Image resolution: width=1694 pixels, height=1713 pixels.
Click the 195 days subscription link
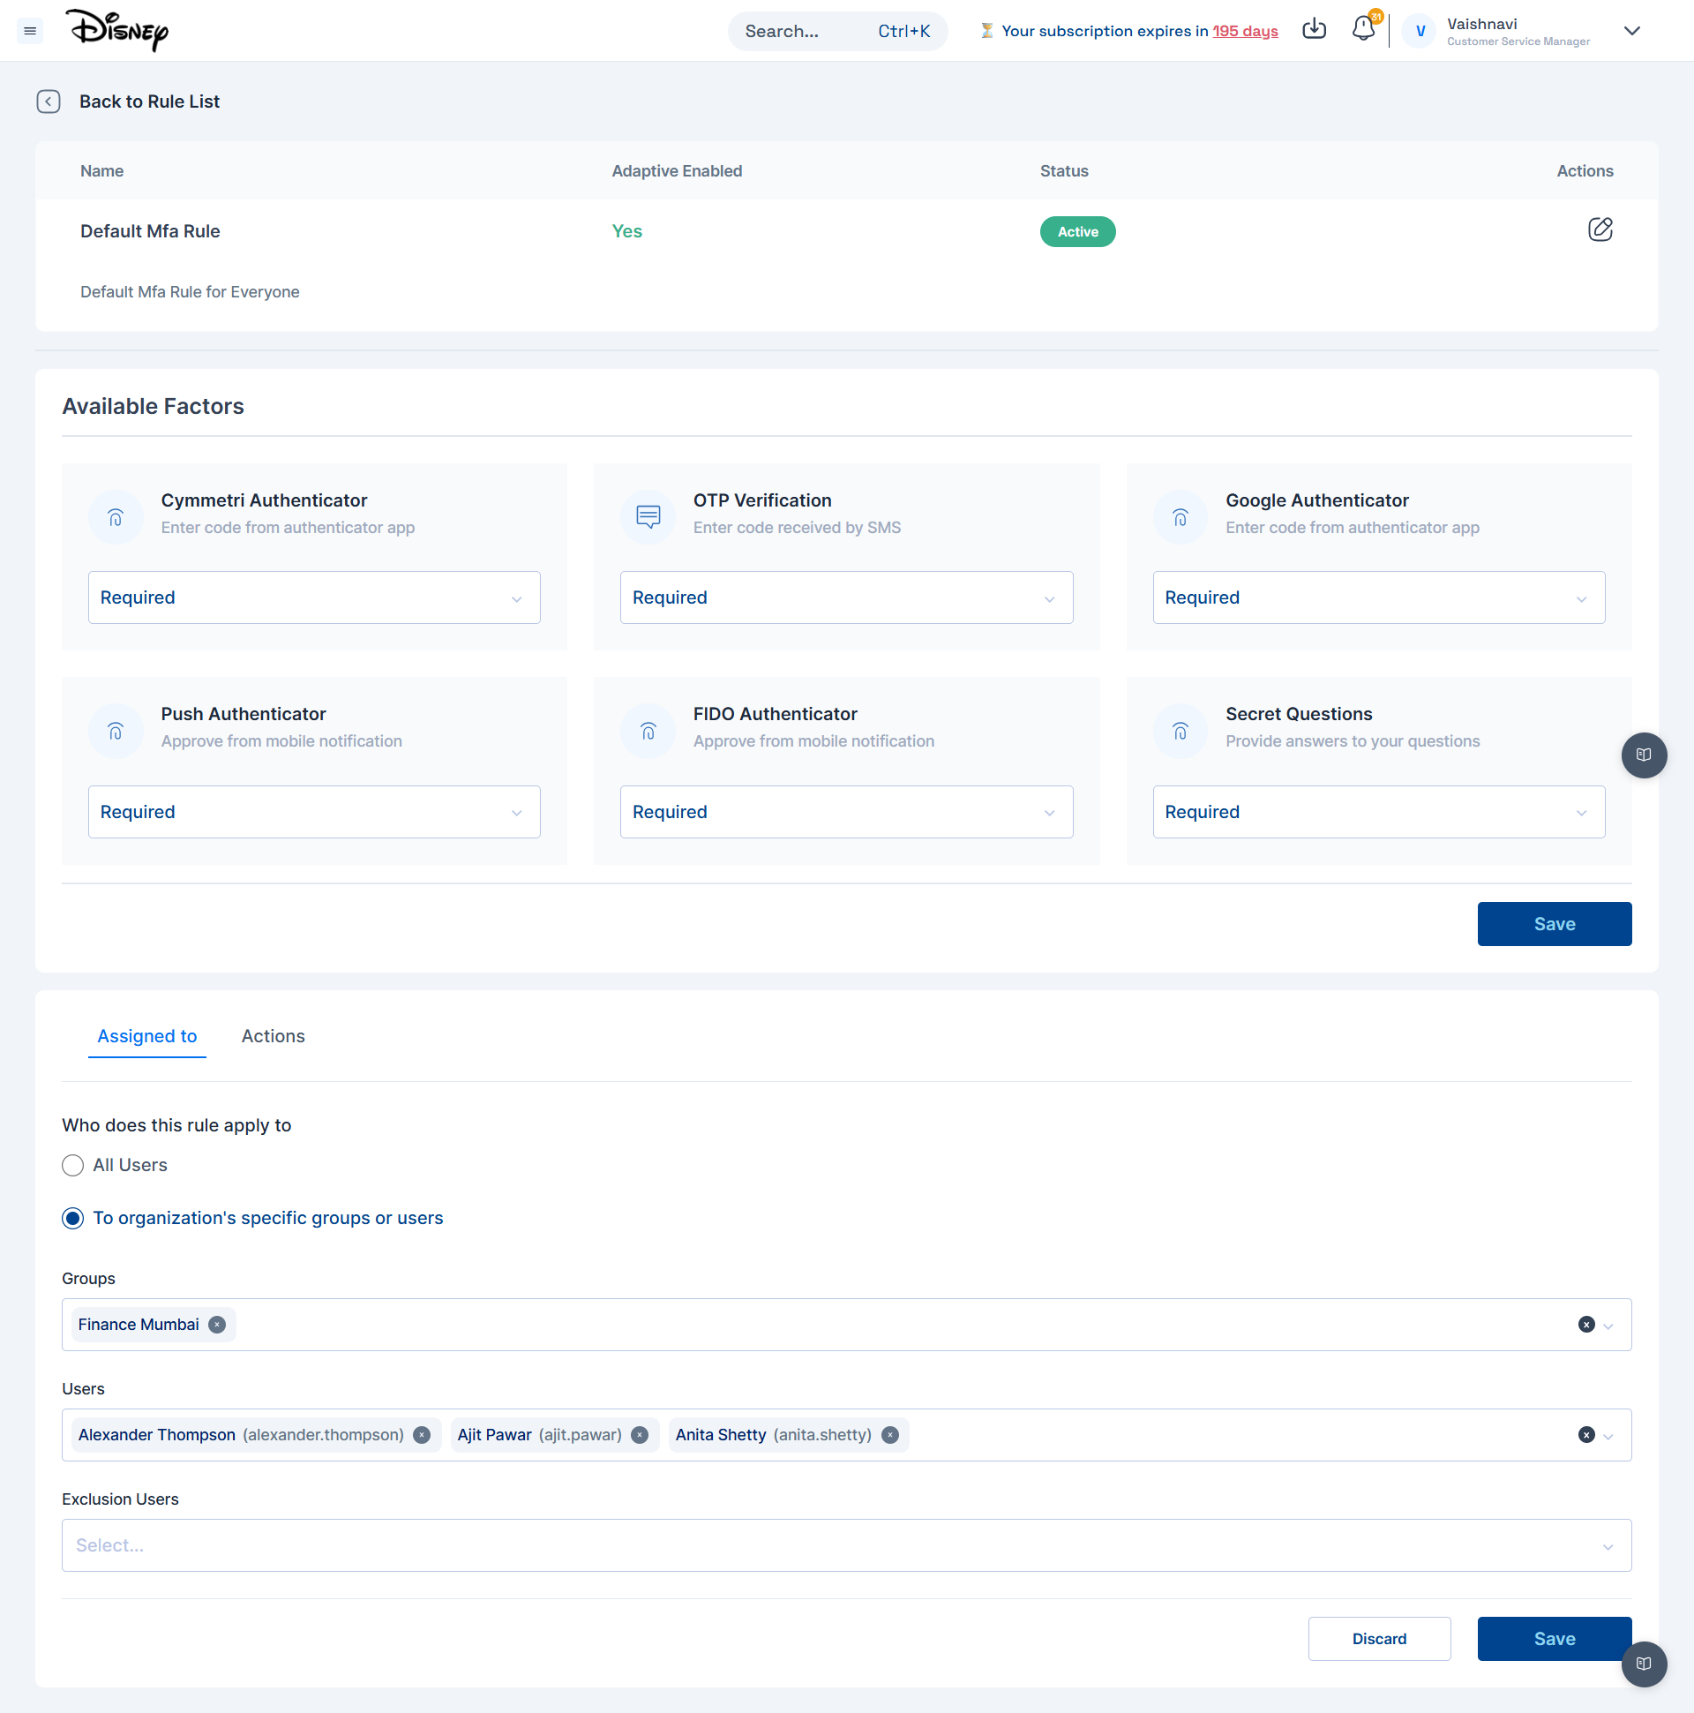click(x=1245, y=31)
